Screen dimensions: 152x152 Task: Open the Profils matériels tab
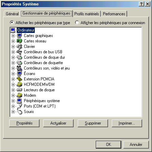[87, 14]
